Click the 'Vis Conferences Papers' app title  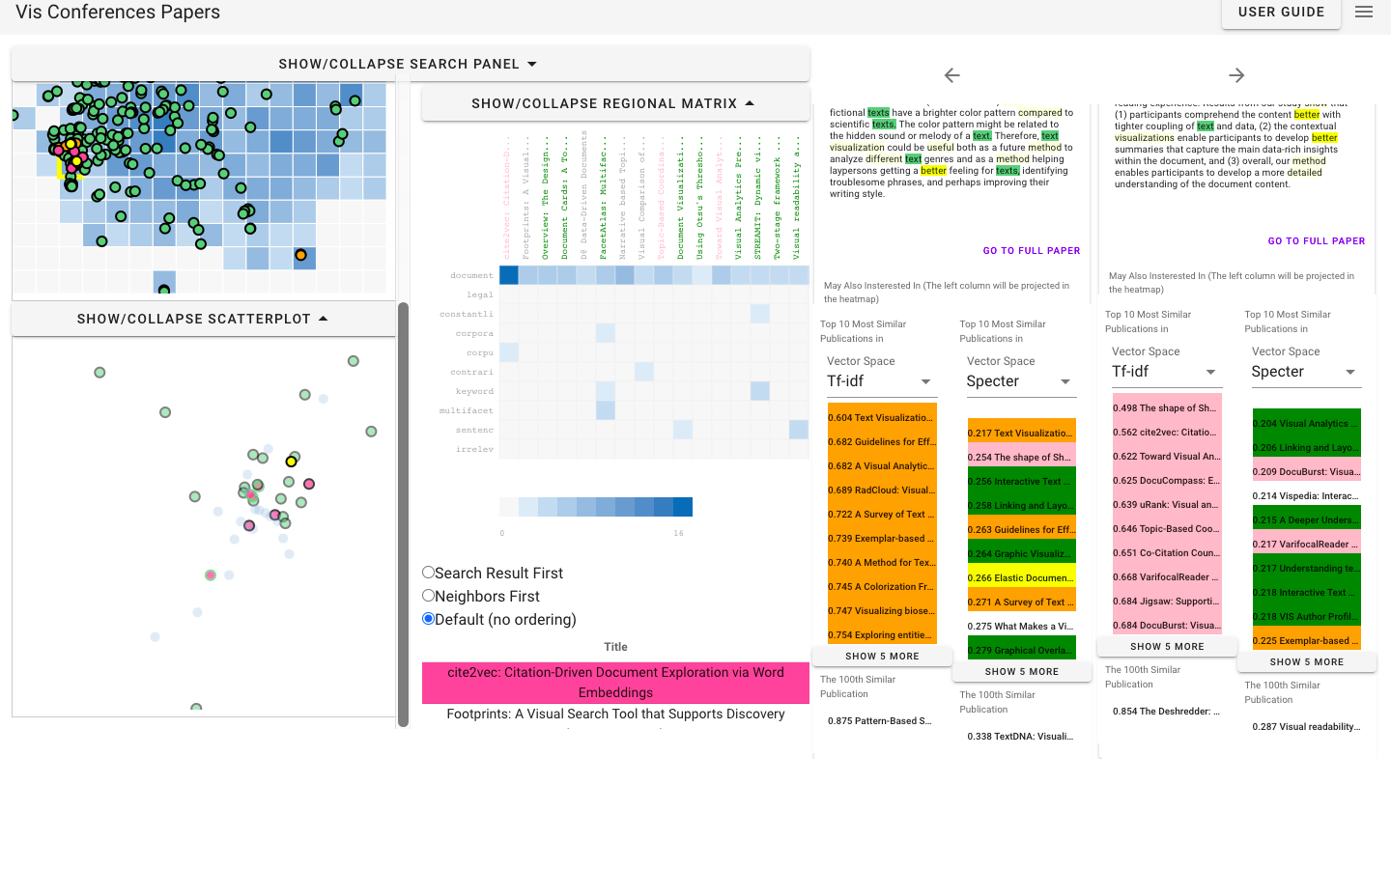coord(118,13)
